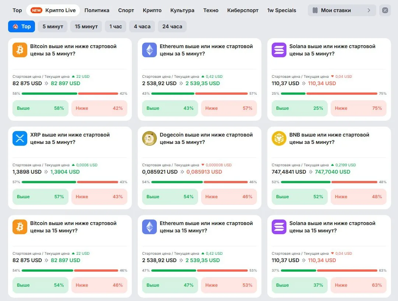Image resolution: width=398 pixels, height=301 pixels.
Task: Open the Политика tab
Action: 97,10
